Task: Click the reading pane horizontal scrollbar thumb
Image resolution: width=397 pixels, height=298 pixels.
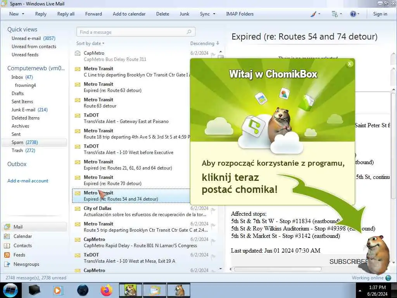Action: [278, 269]
